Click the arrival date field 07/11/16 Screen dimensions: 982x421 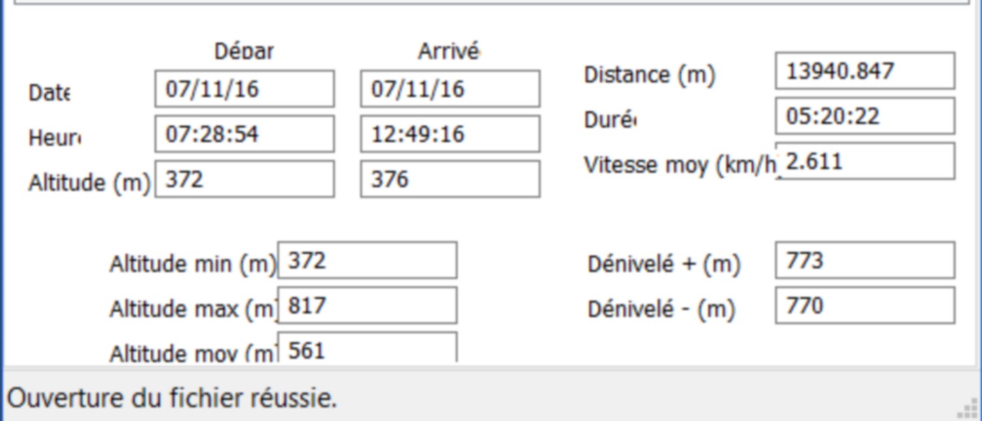click(x=450, y=89)
